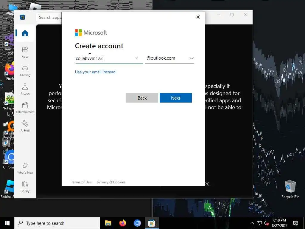The image size is (305, 229).
Task: Open the Terms of Use link
Action: 81,182
